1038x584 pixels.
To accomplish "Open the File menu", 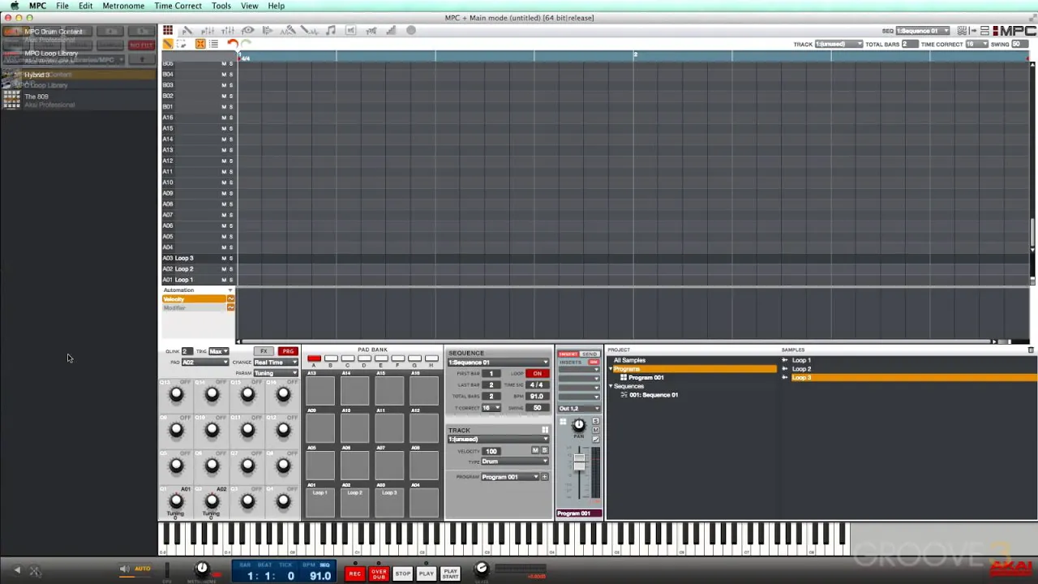I will point(62,6).
